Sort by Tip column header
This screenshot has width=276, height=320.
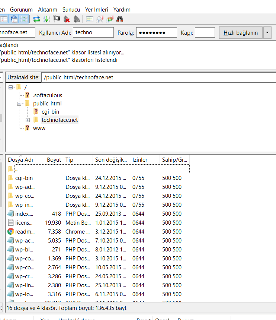[x=78, y=160]
